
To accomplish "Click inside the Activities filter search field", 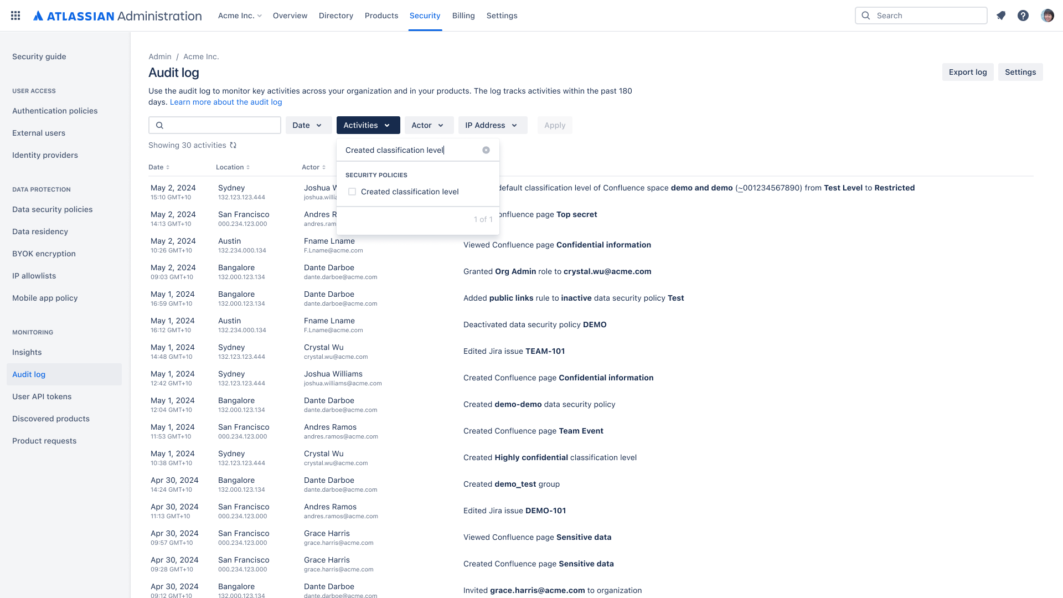I will pos(410,150).
